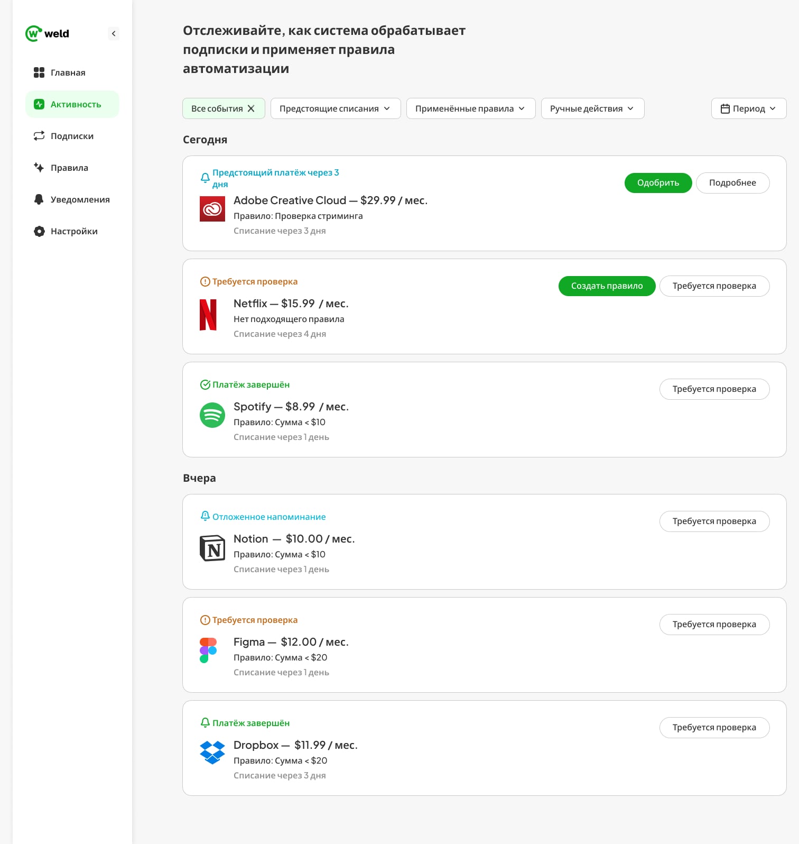This screenshot has height=844, width=799.
Task: Click the Платёж завершён status on Spotify card
Action: (x=245, y=384)
